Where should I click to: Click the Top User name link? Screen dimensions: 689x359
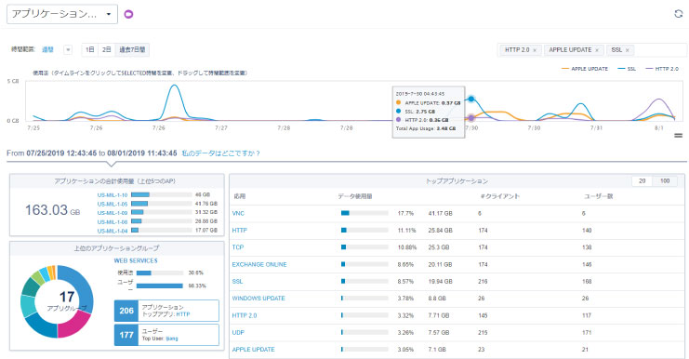point(172,339)
